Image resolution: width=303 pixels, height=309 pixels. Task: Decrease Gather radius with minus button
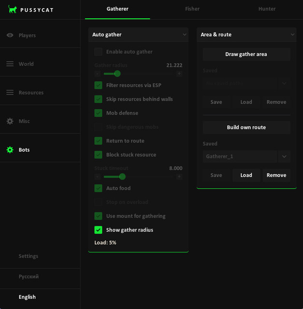[98, 74]
